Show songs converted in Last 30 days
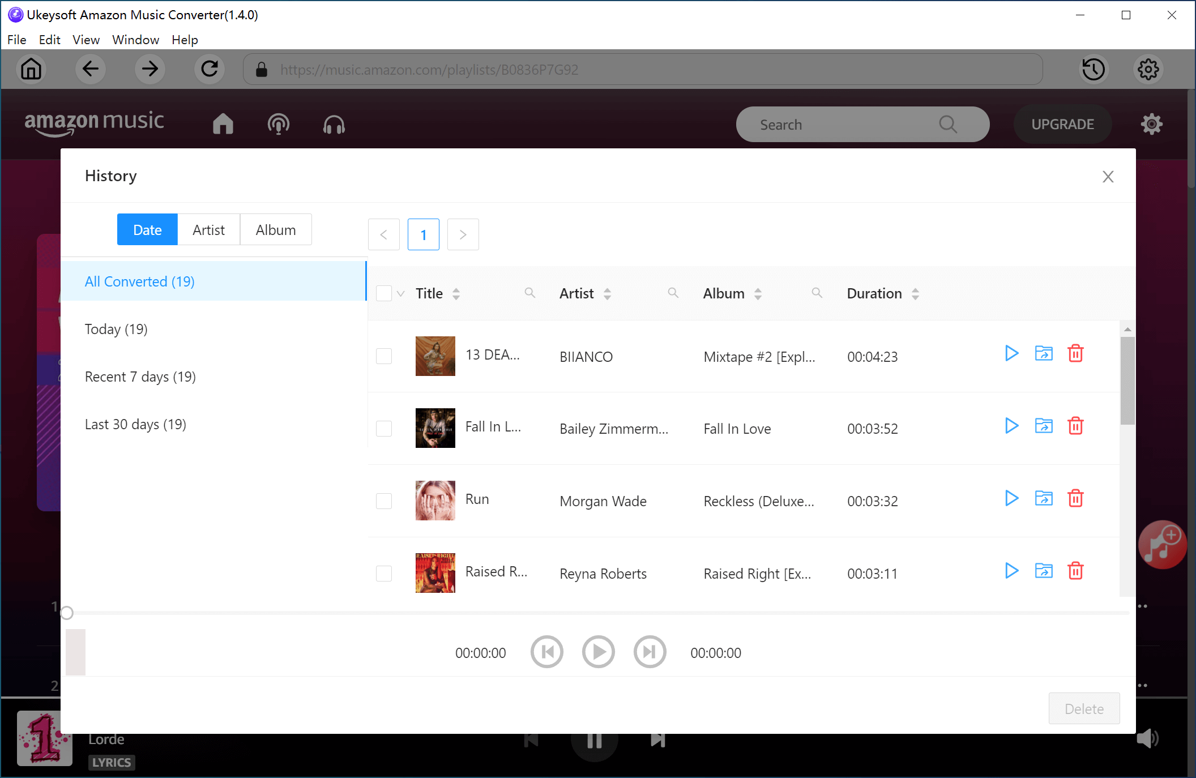 (x=135, y=424)
